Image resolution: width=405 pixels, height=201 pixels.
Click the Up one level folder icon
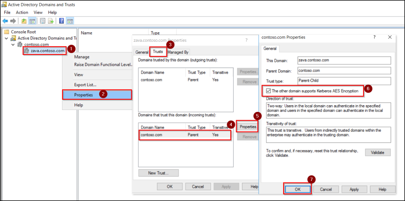point(24,21)
